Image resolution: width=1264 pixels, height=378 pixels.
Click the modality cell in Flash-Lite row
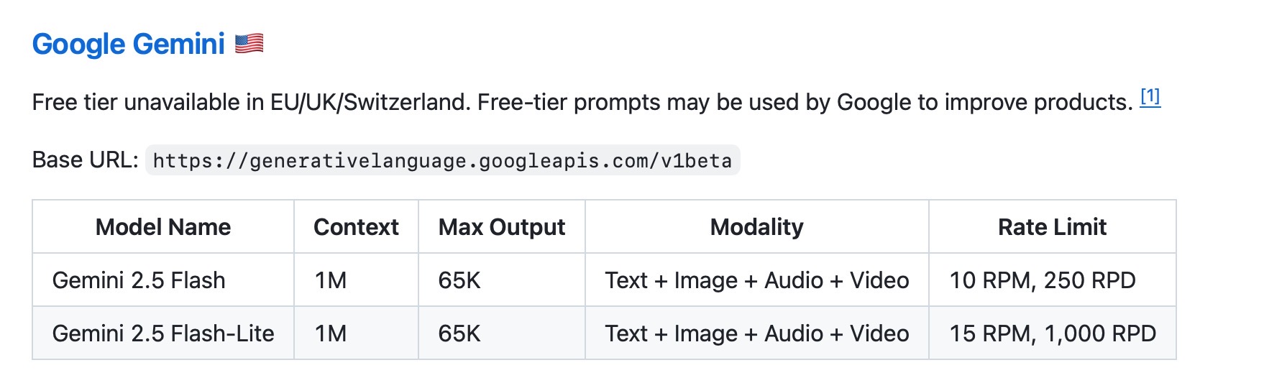click(x=756, y=333)
